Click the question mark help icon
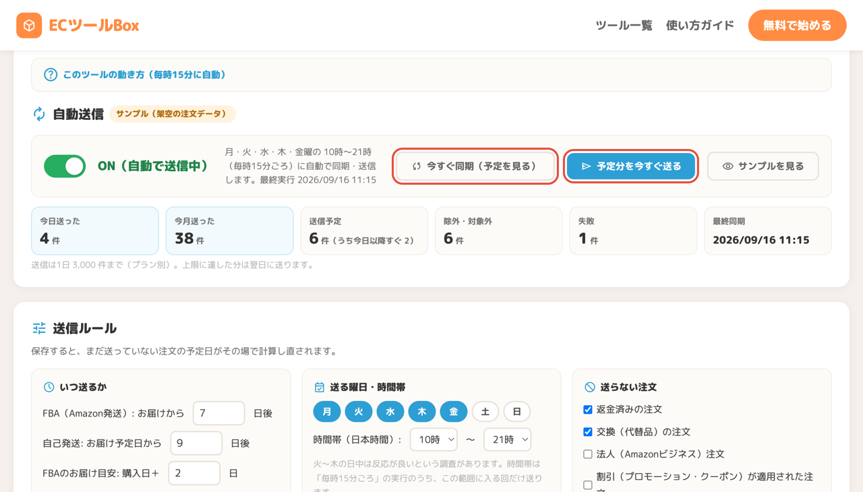The image size is (863, 492). coord(51,75)
